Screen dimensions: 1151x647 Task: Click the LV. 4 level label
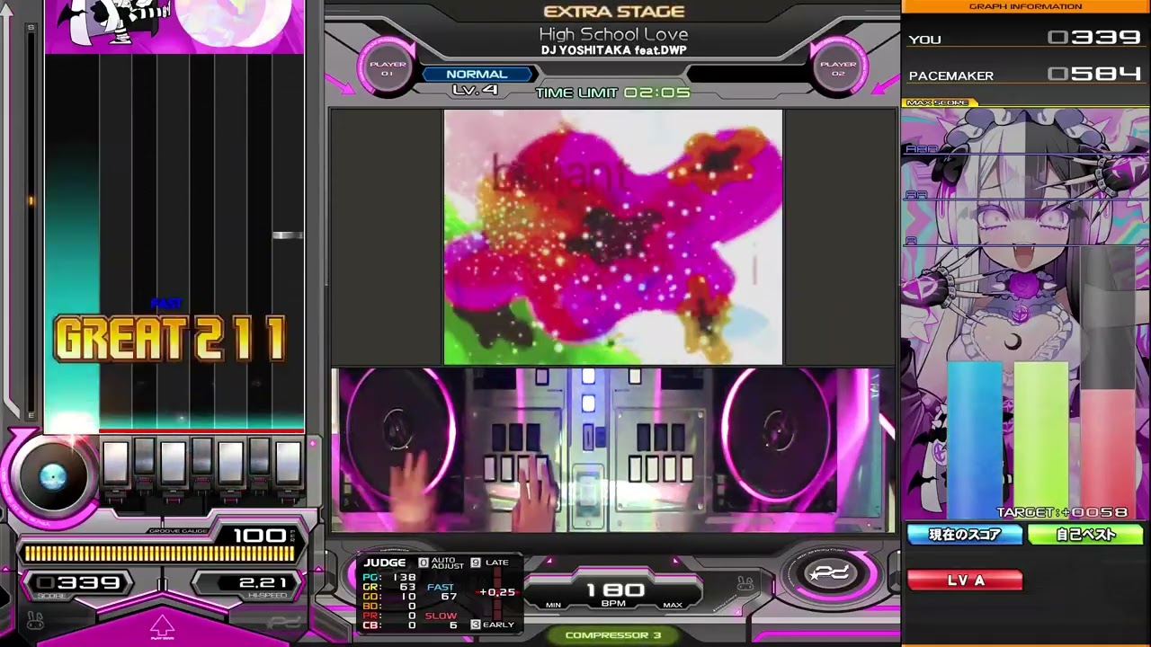click(x=475, y=90)
